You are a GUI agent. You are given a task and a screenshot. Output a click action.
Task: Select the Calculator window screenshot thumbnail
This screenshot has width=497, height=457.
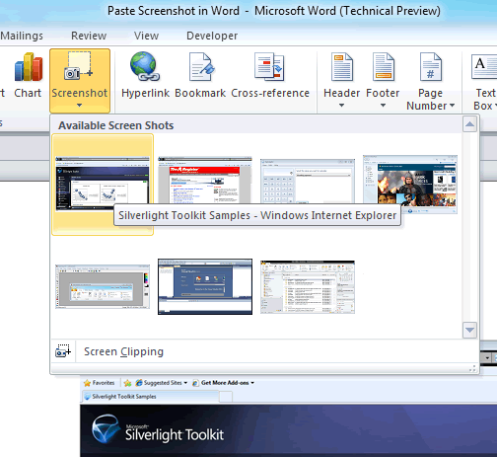(308, 182)
